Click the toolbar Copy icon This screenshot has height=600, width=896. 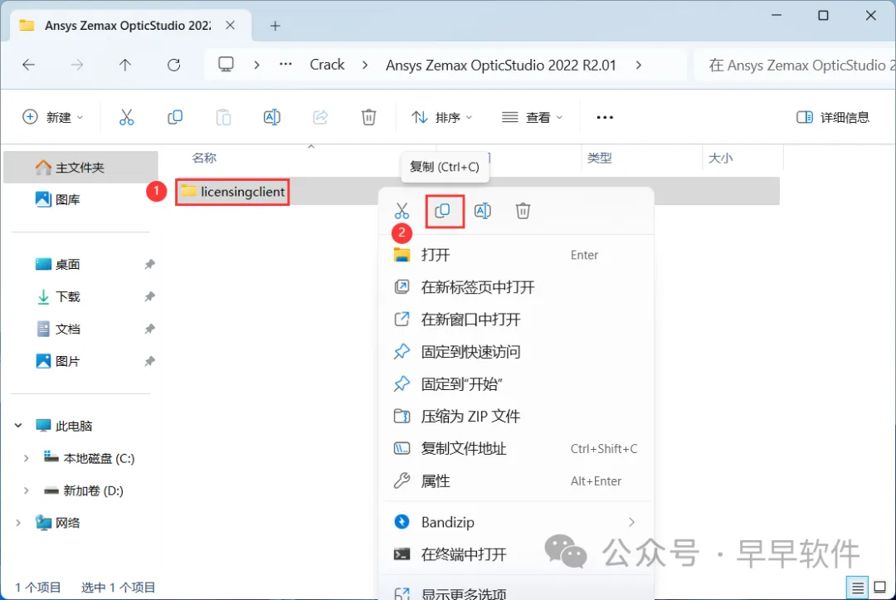click(x=175, y=117)
